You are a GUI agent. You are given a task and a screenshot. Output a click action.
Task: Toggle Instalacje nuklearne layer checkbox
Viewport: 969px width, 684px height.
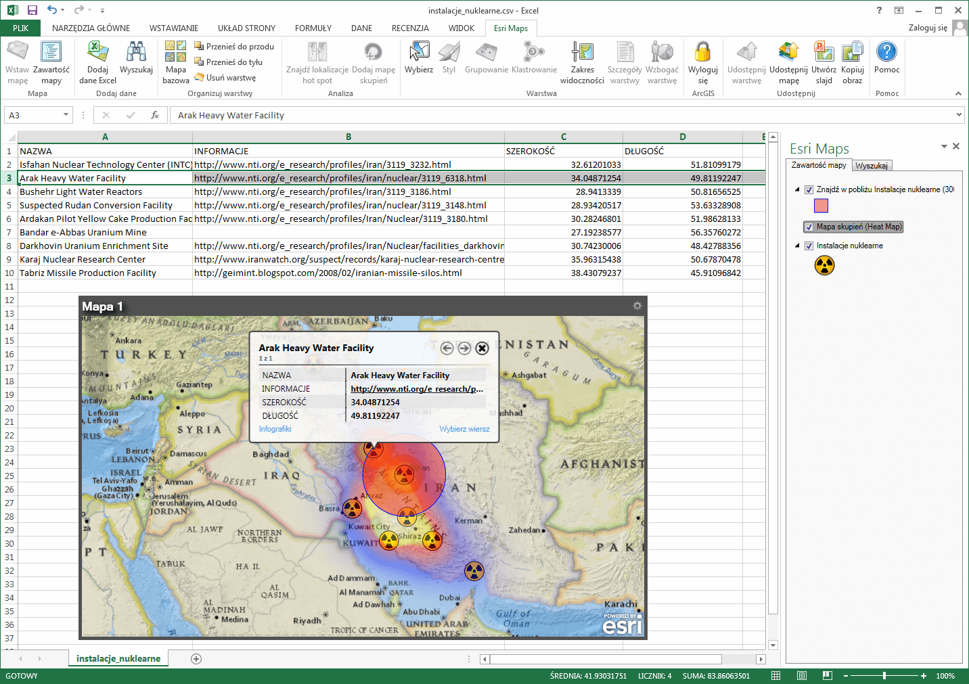809,246
